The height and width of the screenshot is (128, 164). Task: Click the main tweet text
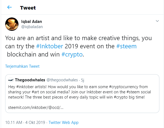pyautogui.click(x=79, y=38)
